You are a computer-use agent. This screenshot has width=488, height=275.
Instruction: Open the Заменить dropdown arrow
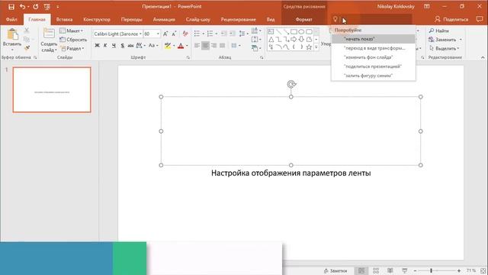click(461, 40)
